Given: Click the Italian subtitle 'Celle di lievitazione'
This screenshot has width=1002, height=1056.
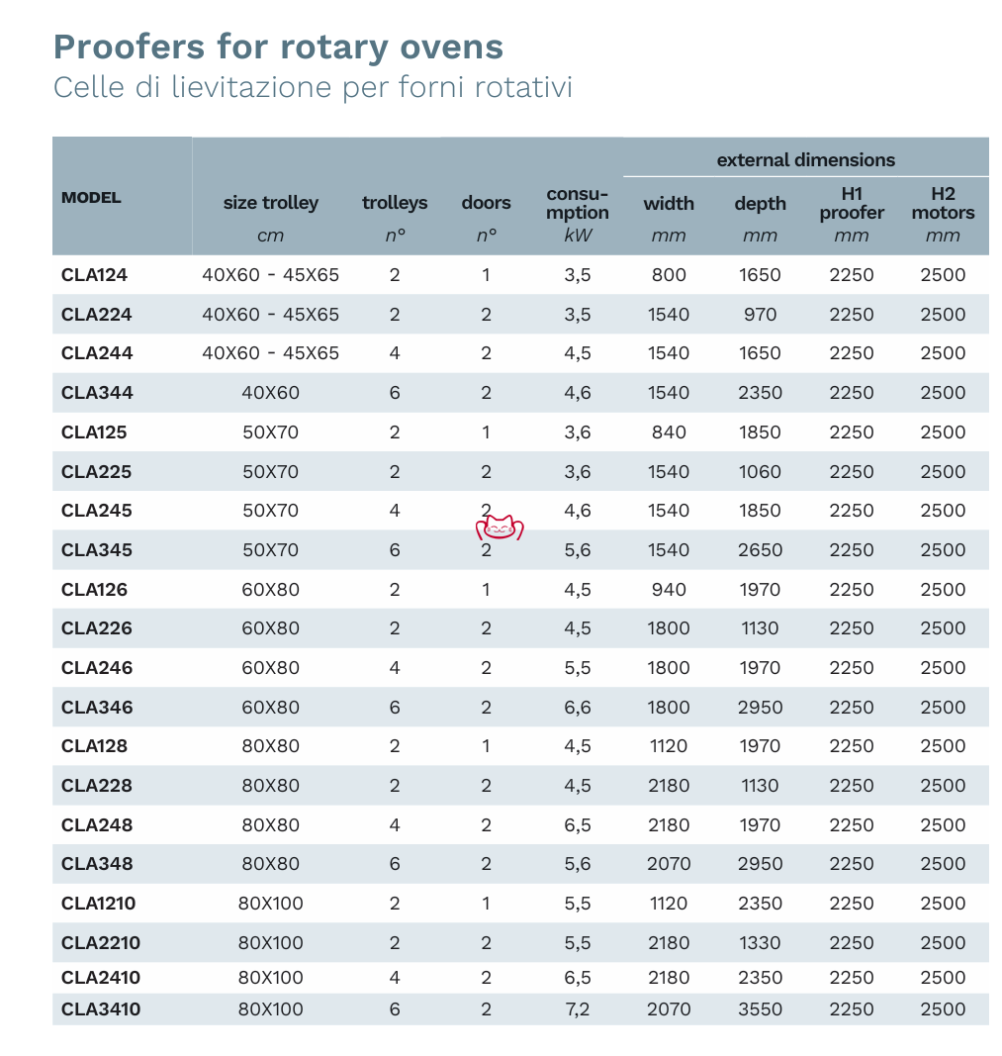Looking at the screenshot, I should point(313,87).
